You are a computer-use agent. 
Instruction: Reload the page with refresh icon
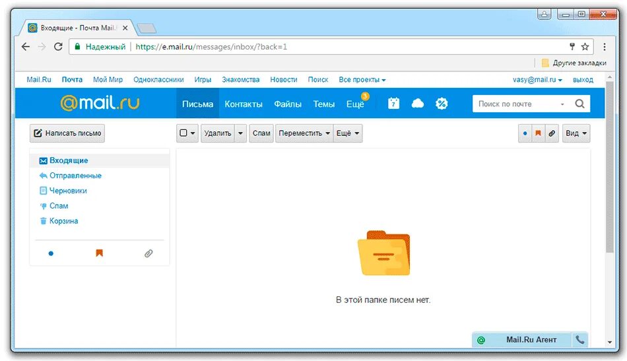58,47
